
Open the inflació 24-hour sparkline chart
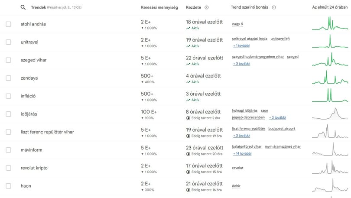(x=330, y=95)
